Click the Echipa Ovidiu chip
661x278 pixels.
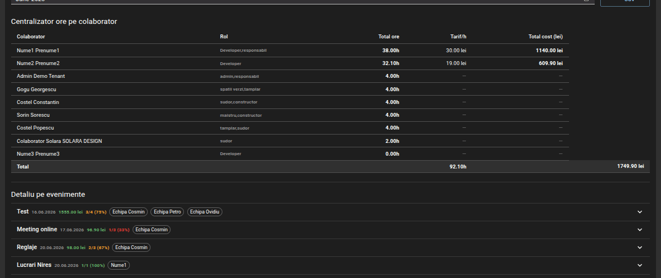point(205,212)
